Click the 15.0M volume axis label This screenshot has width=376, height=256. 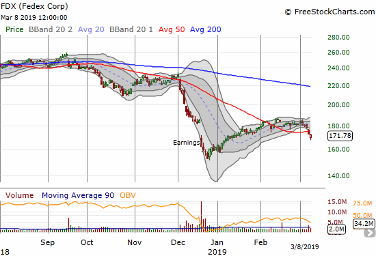(x=337, y=202)
